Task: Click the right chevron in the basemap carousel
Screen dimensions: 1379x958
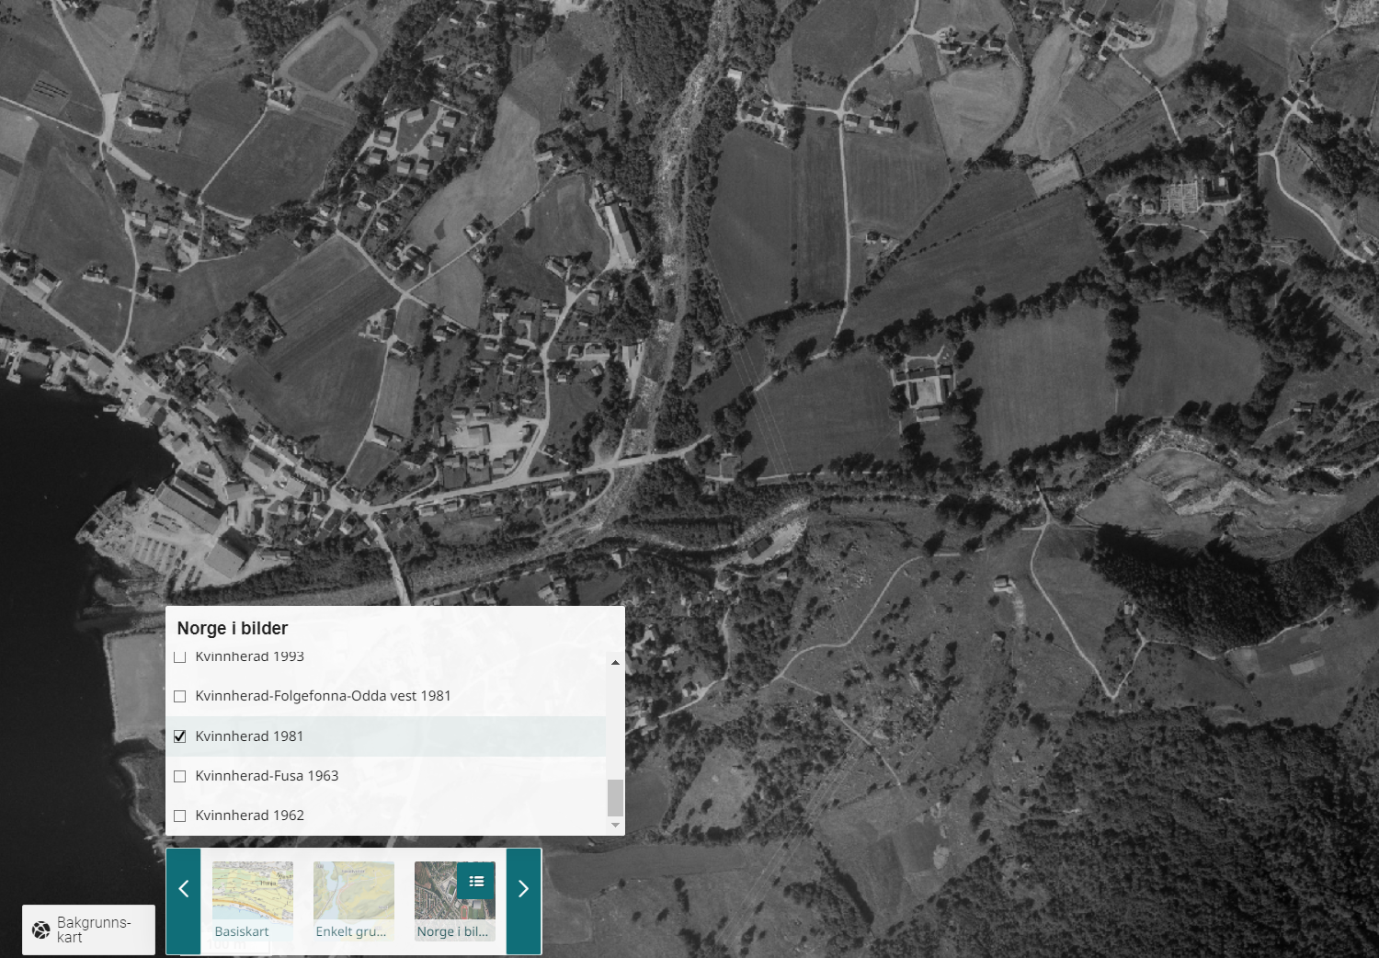Action: point(523,888)
